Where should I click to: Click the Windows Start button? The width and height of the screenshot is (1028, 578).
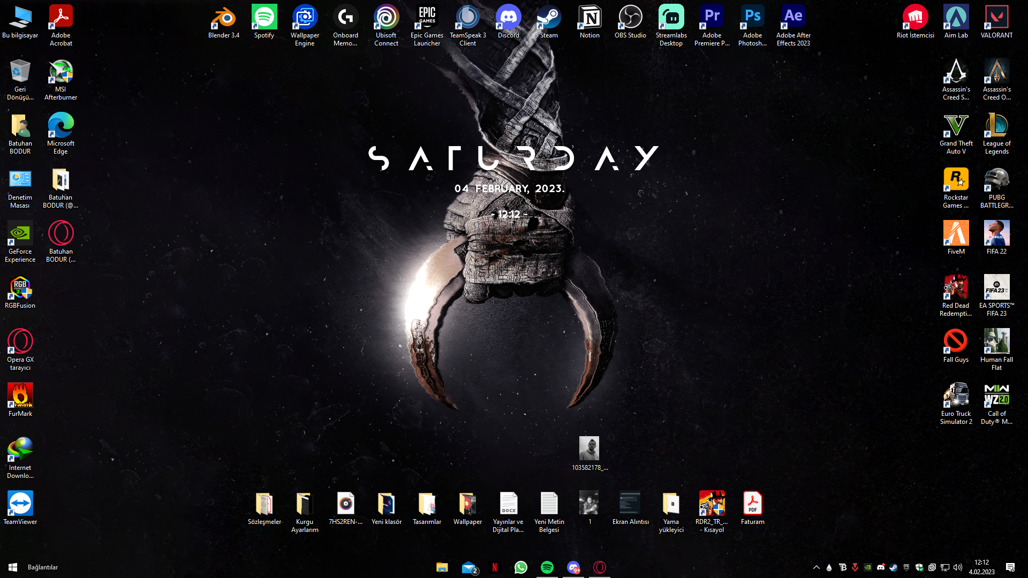[13, 567]
